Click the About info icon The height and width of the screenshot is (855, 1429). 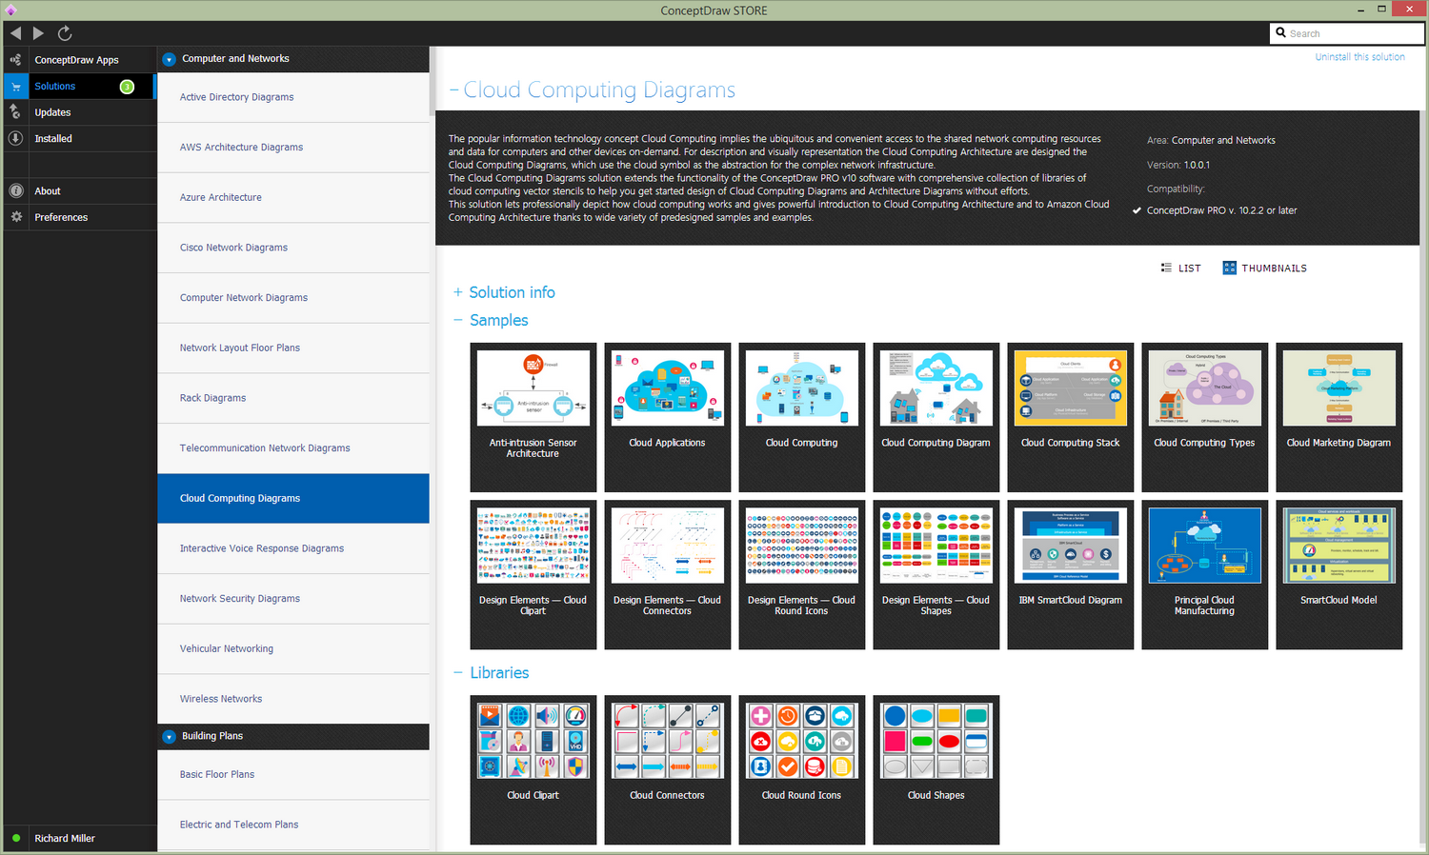15,190
